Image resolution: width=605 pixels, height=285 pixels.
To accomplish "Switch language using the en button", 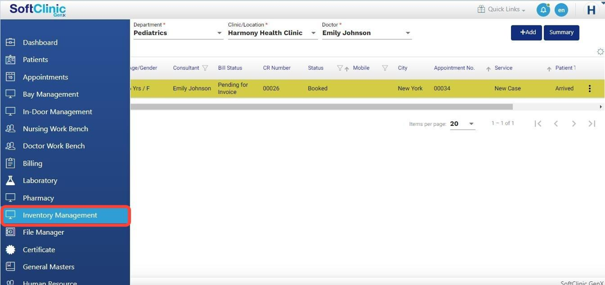I will point(562,10).
